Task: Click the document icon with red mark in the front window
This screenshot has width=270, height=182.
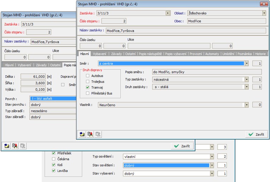Action: click(x=90, y=134)
